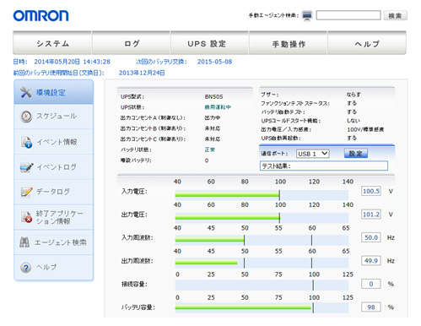Go to イベント情報 in the sidebar
421x326 pixels.
point(54,142)
